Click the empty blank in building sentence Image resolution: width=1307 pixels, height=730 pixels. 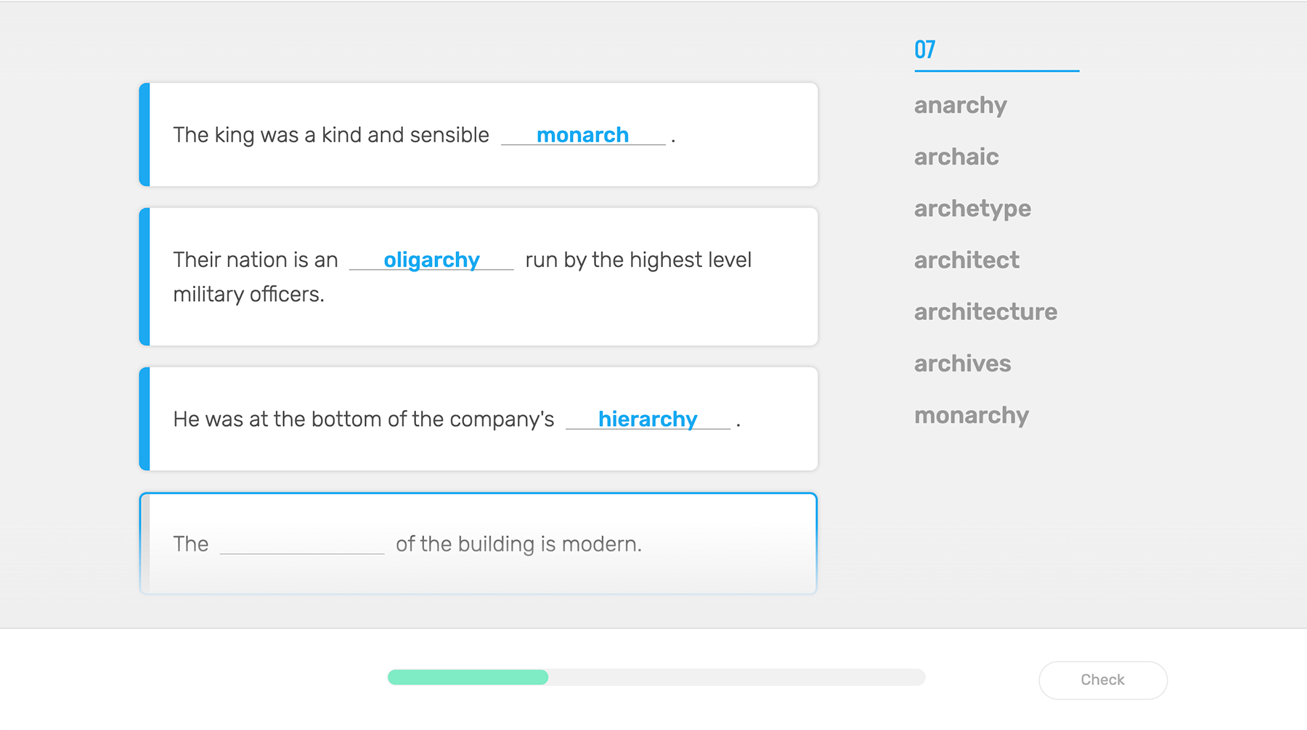click(302, 544)
